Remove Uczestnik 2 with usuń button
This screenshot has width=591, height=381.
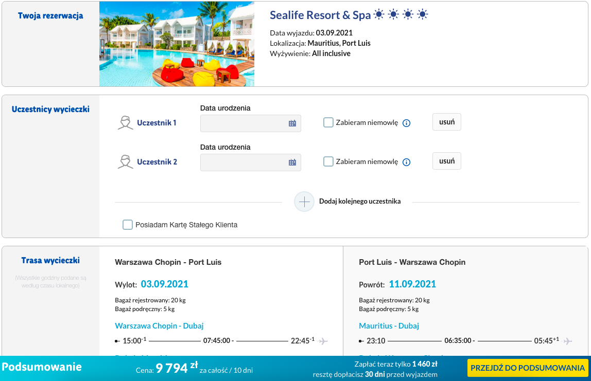446,161
